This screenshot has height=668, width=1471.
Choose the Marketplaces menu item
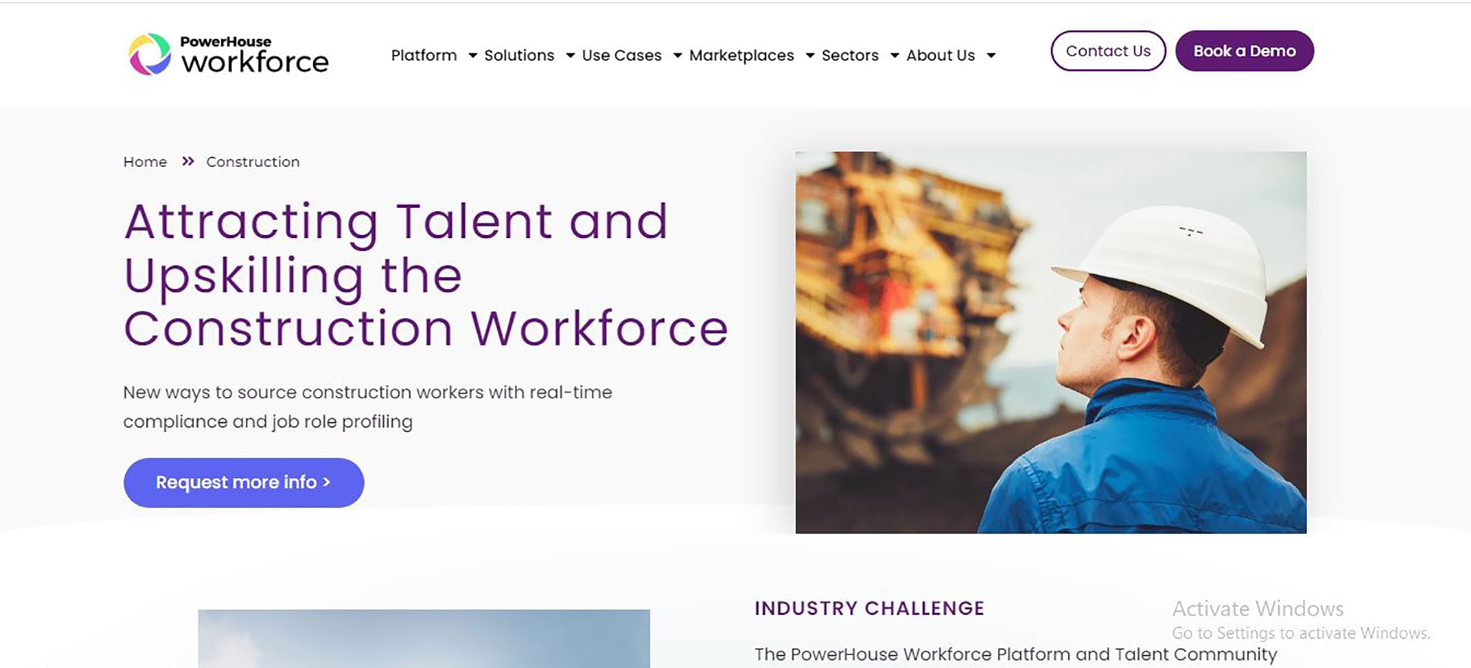click(x=742, y=55)
